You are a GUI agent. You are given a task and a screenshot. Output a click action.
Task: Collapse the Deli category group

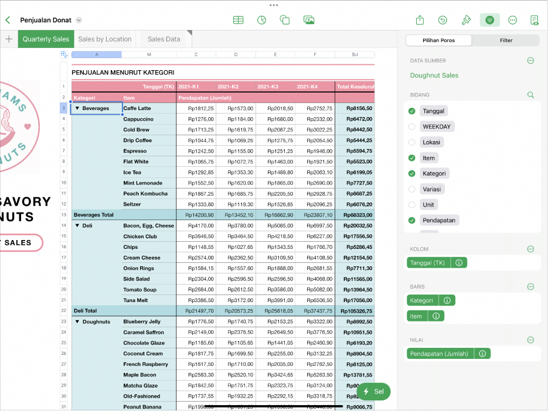coord(77,225)
